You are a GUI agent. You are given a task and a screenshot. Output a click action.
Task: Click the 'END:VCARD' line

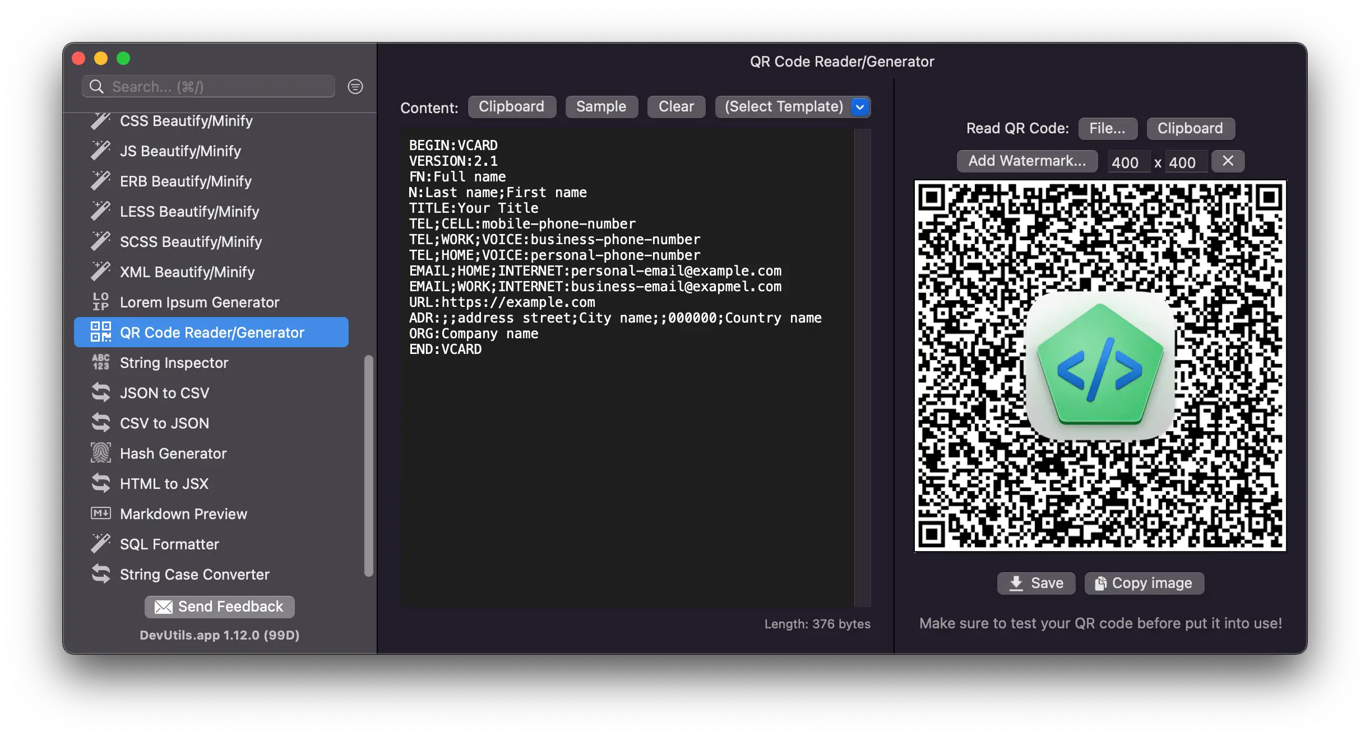pos(445,349)
